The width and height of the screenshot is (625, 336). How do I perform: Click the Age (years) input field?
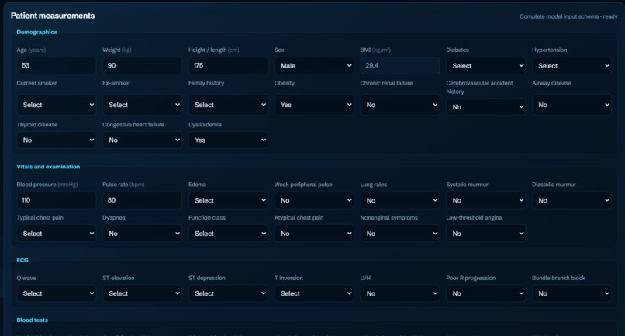click(56, 65)
